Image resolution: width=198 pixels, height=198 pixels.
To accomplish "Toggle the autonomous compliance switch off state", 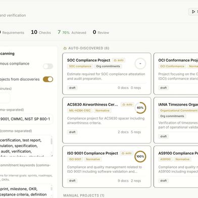I will tap(48, 66).
